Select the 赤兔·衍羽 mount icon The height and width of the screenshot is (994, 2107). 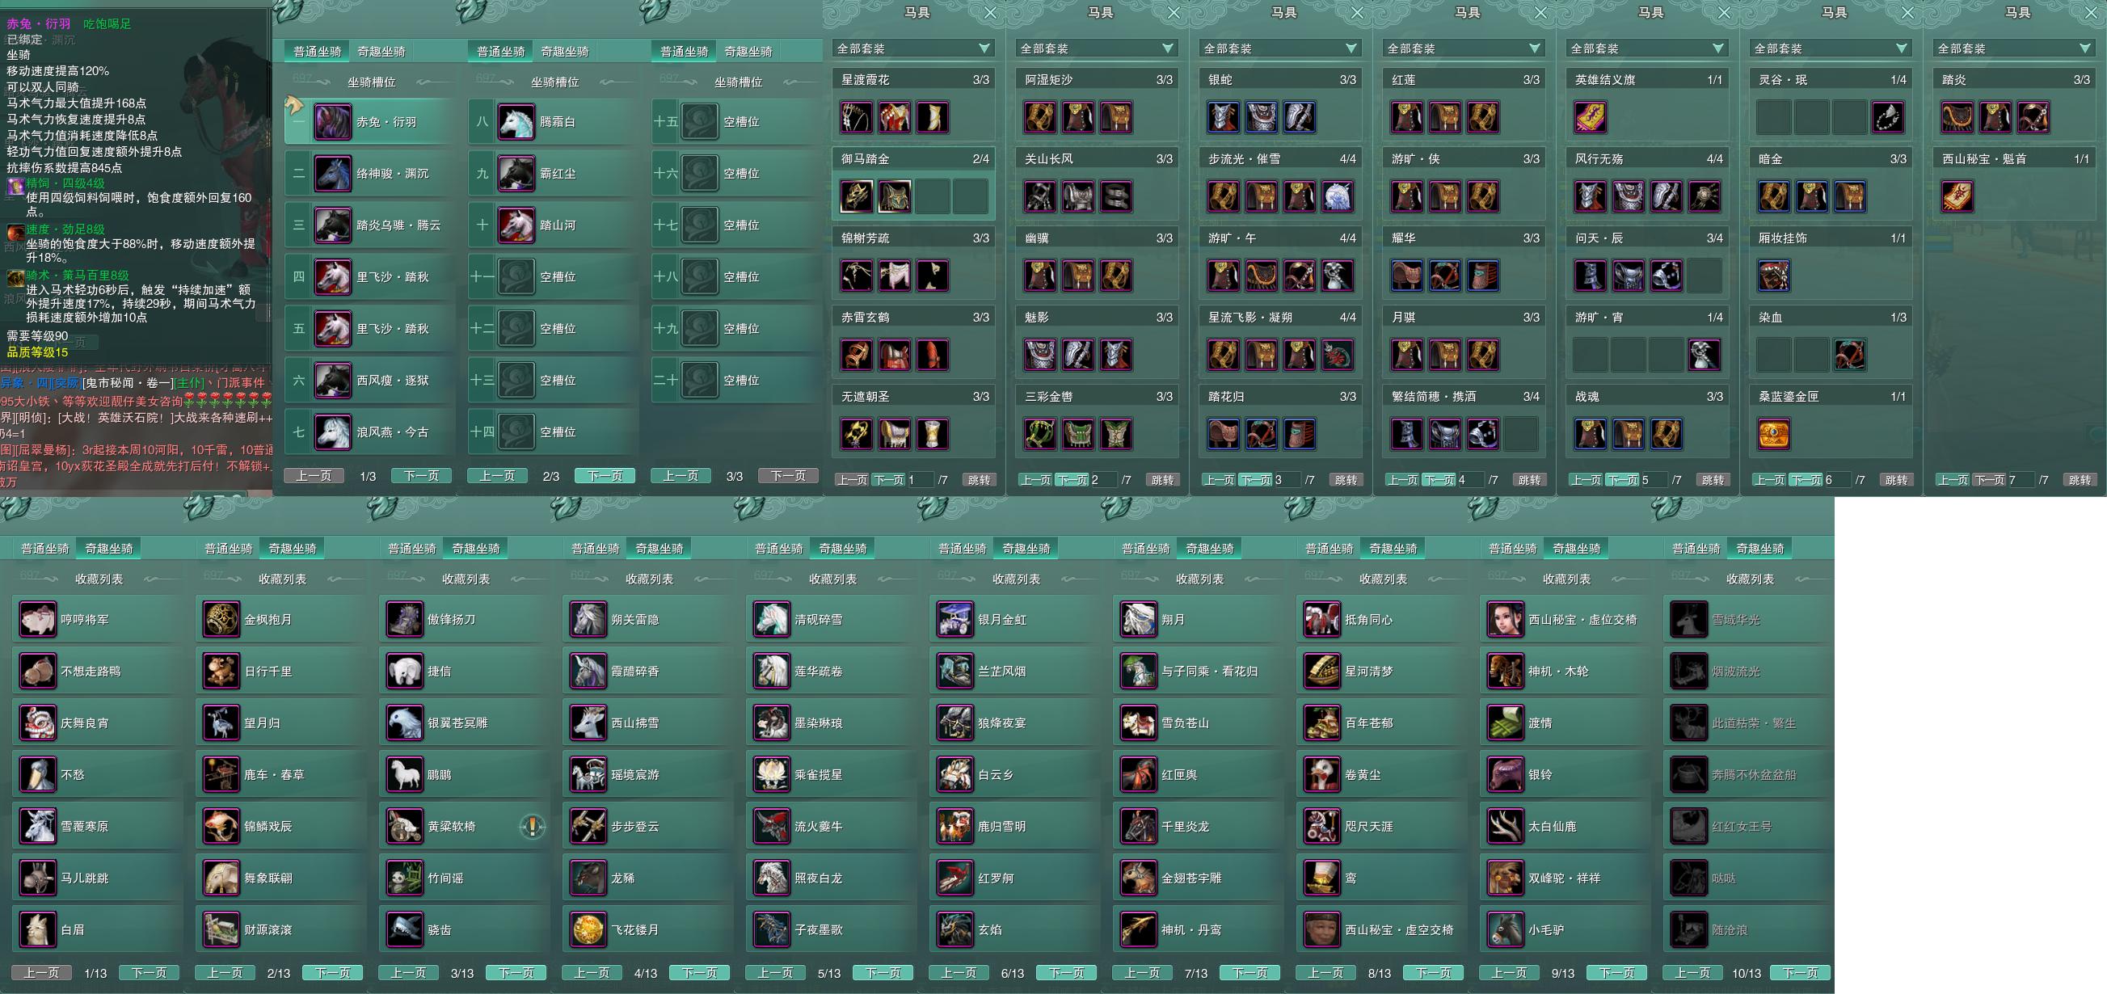click(333, 122)
